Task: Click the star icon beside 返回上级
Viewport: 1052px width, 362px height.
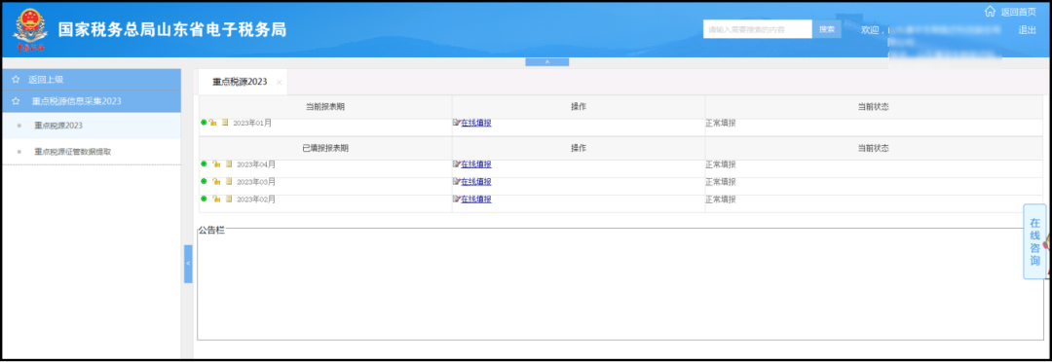Action: point(16,79)
